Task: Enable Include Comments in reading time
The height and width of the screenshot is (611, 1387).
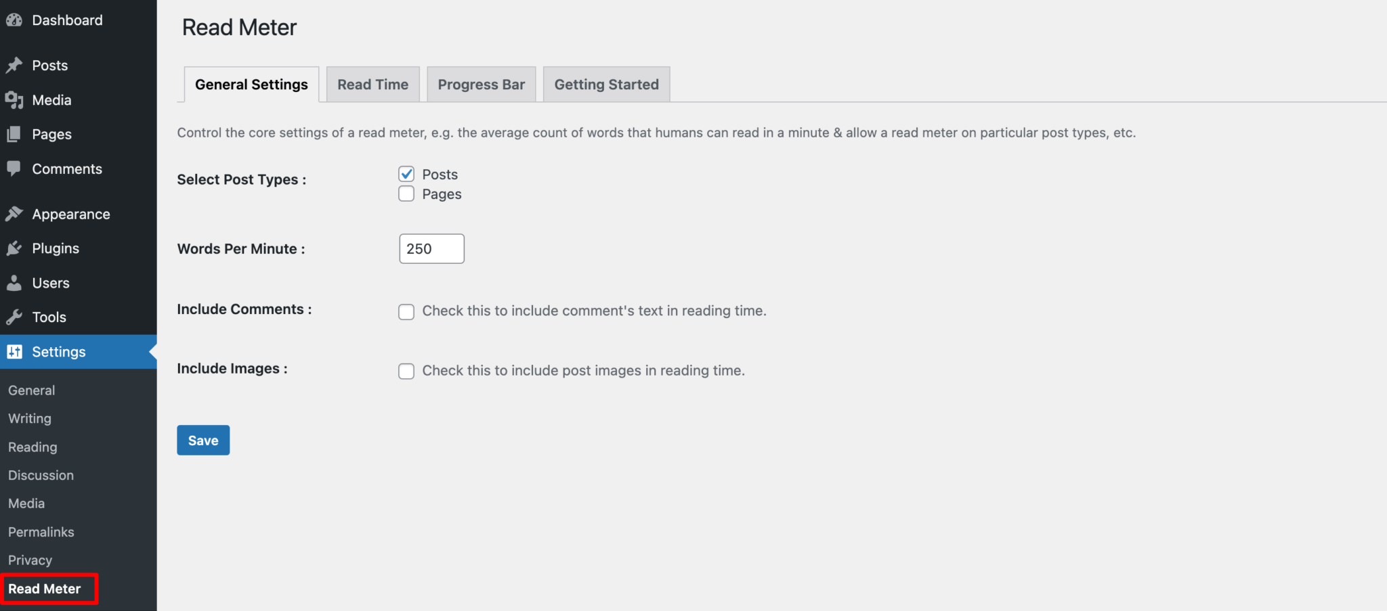Action: coord(406,311)
